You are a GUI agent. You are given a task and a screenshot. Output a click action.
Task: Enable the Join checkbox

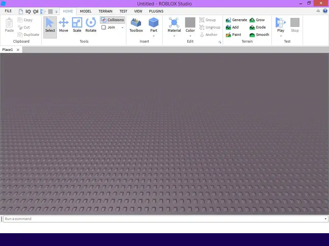coord(103,27)
